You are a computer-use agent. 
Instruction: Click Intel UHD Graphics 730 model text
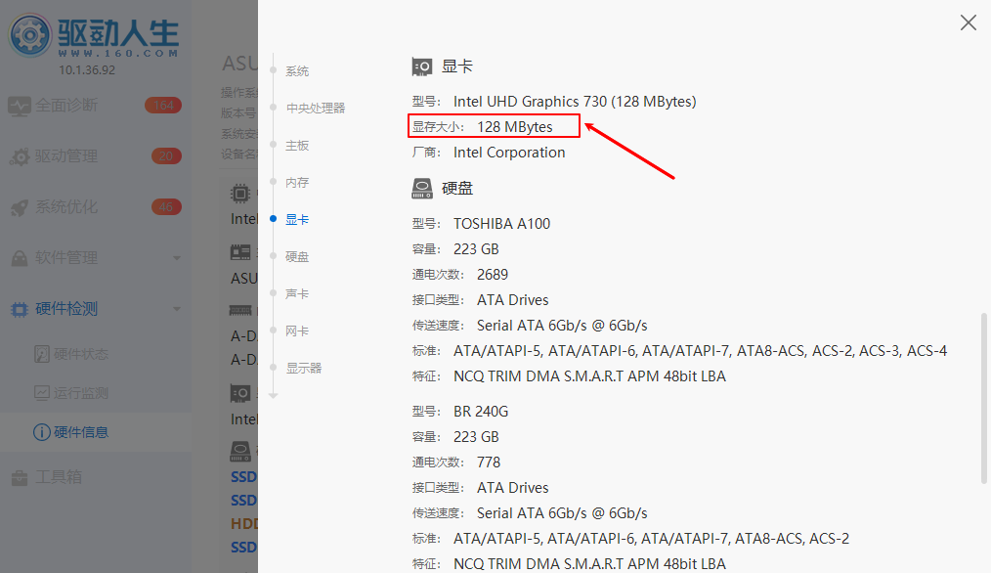pos(575,101)
